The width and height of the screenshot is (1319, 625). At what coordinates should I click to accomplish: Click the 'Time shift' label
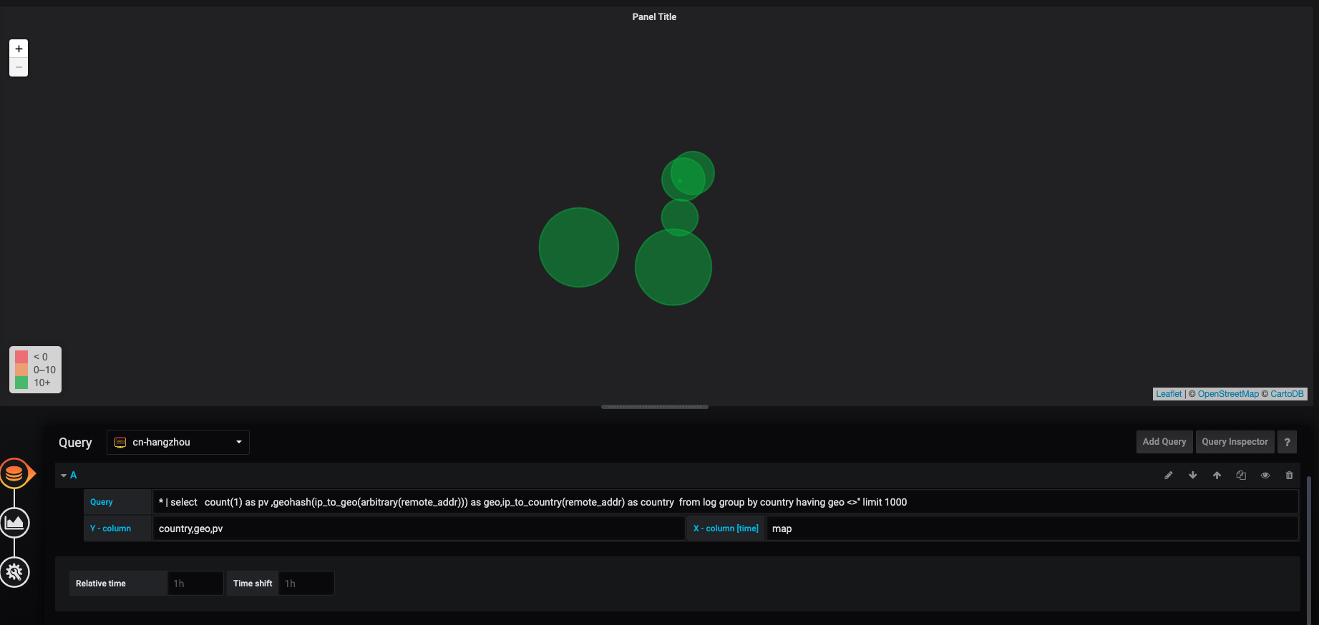pos(253,584)
